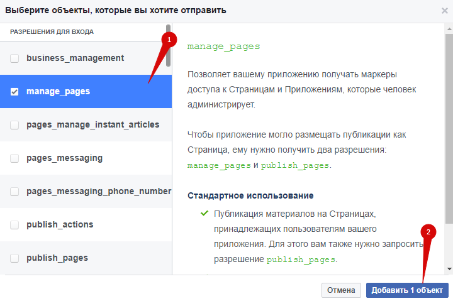Enable the publish_actions checkbox
The width and height of the screenshot is (453, 301).
(14, 225)
